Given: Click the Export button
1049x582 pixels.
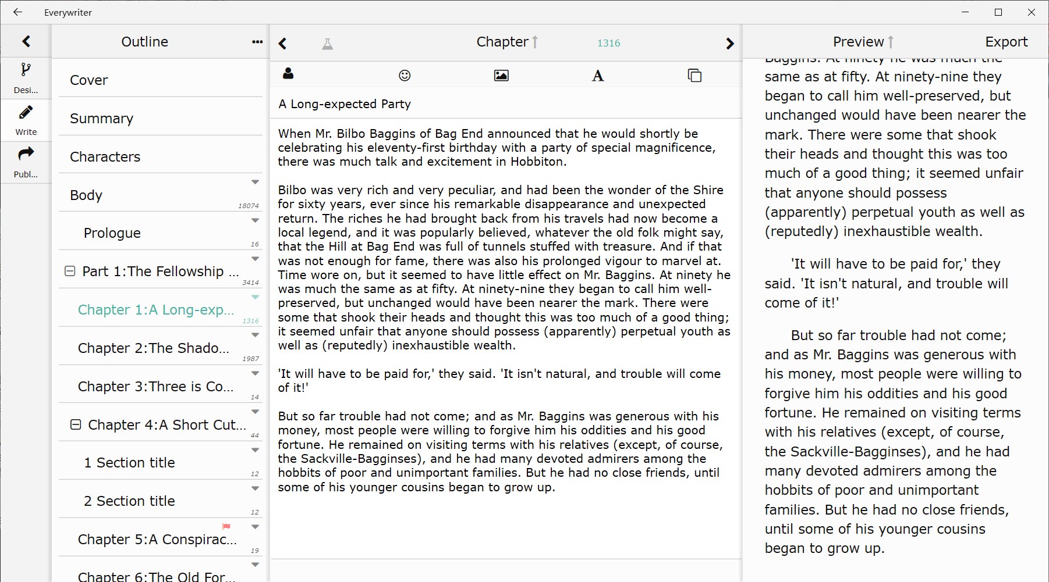Looking at the screenshot, I should tap(1007, 42).
